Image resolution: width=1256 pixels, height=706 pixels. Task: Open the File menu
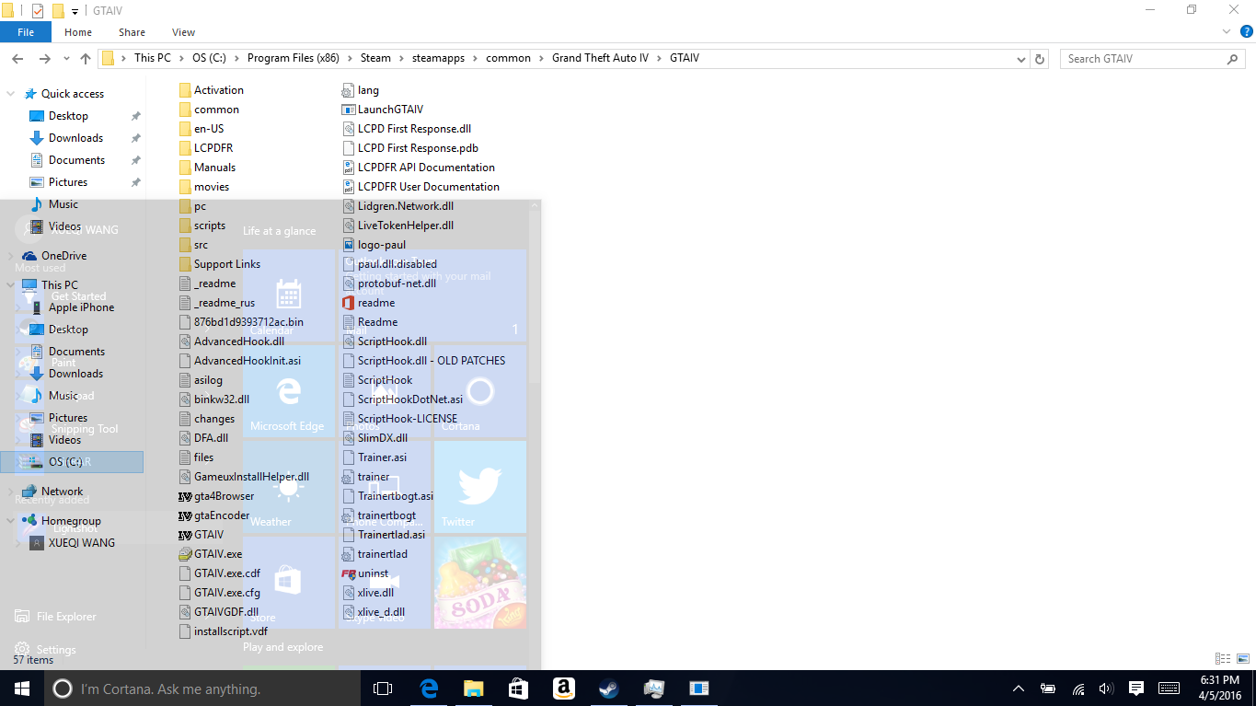(26, 32)
